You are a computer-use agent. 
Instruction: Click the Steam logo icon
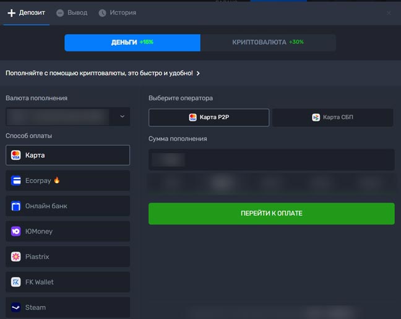click(x=16, y=307)
